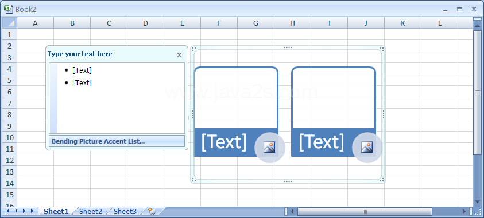
Task: Click the vertical scrollbar thumb
Action: point(477,92)
